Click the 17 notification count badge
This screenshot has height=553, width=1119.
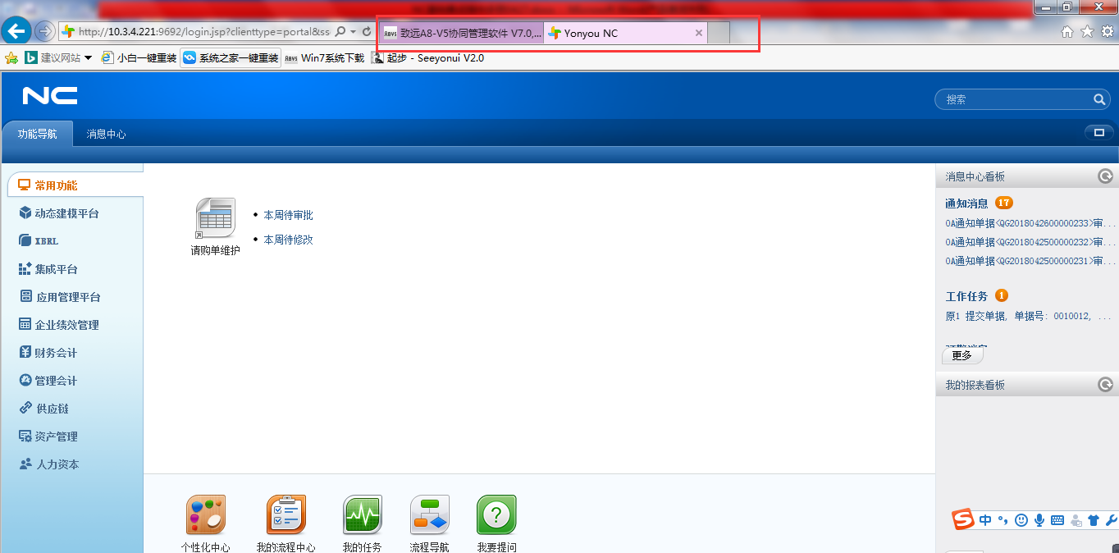[x=1004, y=203]
